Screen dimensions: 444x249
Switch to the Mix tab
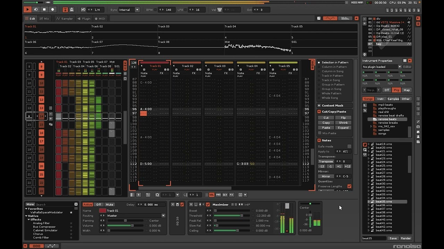click(44, 19)
